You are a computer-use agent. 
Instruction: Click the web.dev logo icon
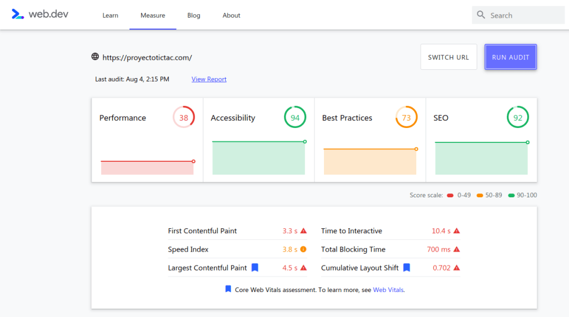tap(18, 15)
